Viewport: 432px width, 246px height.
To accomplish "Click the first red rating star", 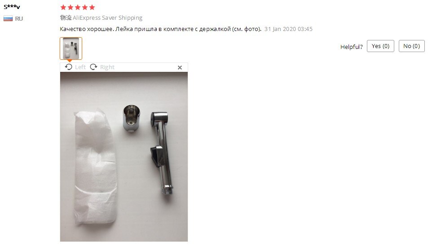I will pos(63,7).
